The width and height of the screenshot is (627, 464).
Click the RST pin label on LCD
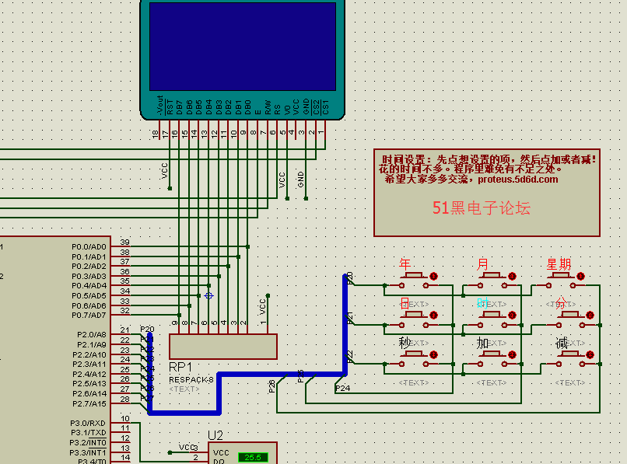pyautogui.click(x=170, y=107)
